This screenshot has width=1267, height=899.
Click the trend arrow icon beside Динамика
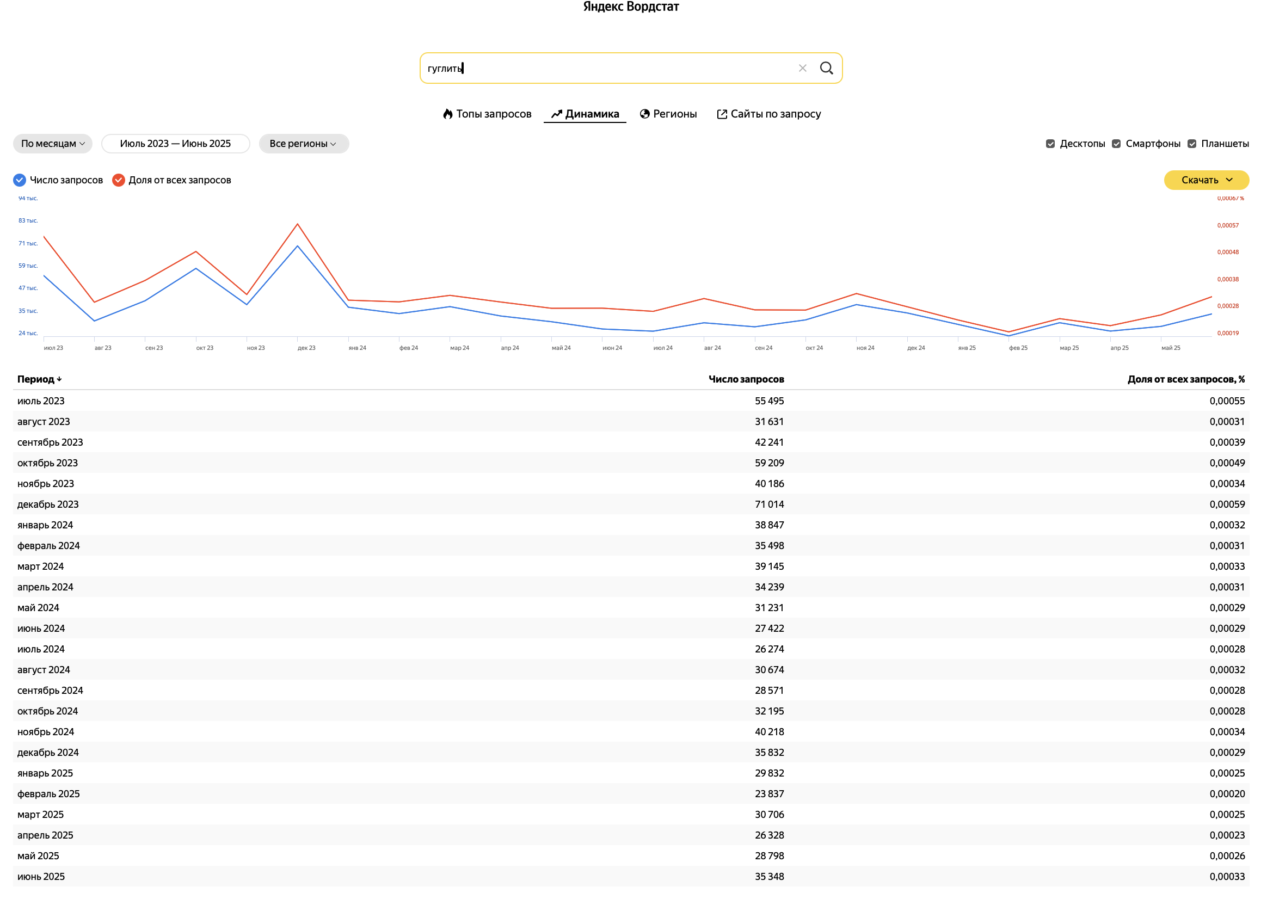558,114
